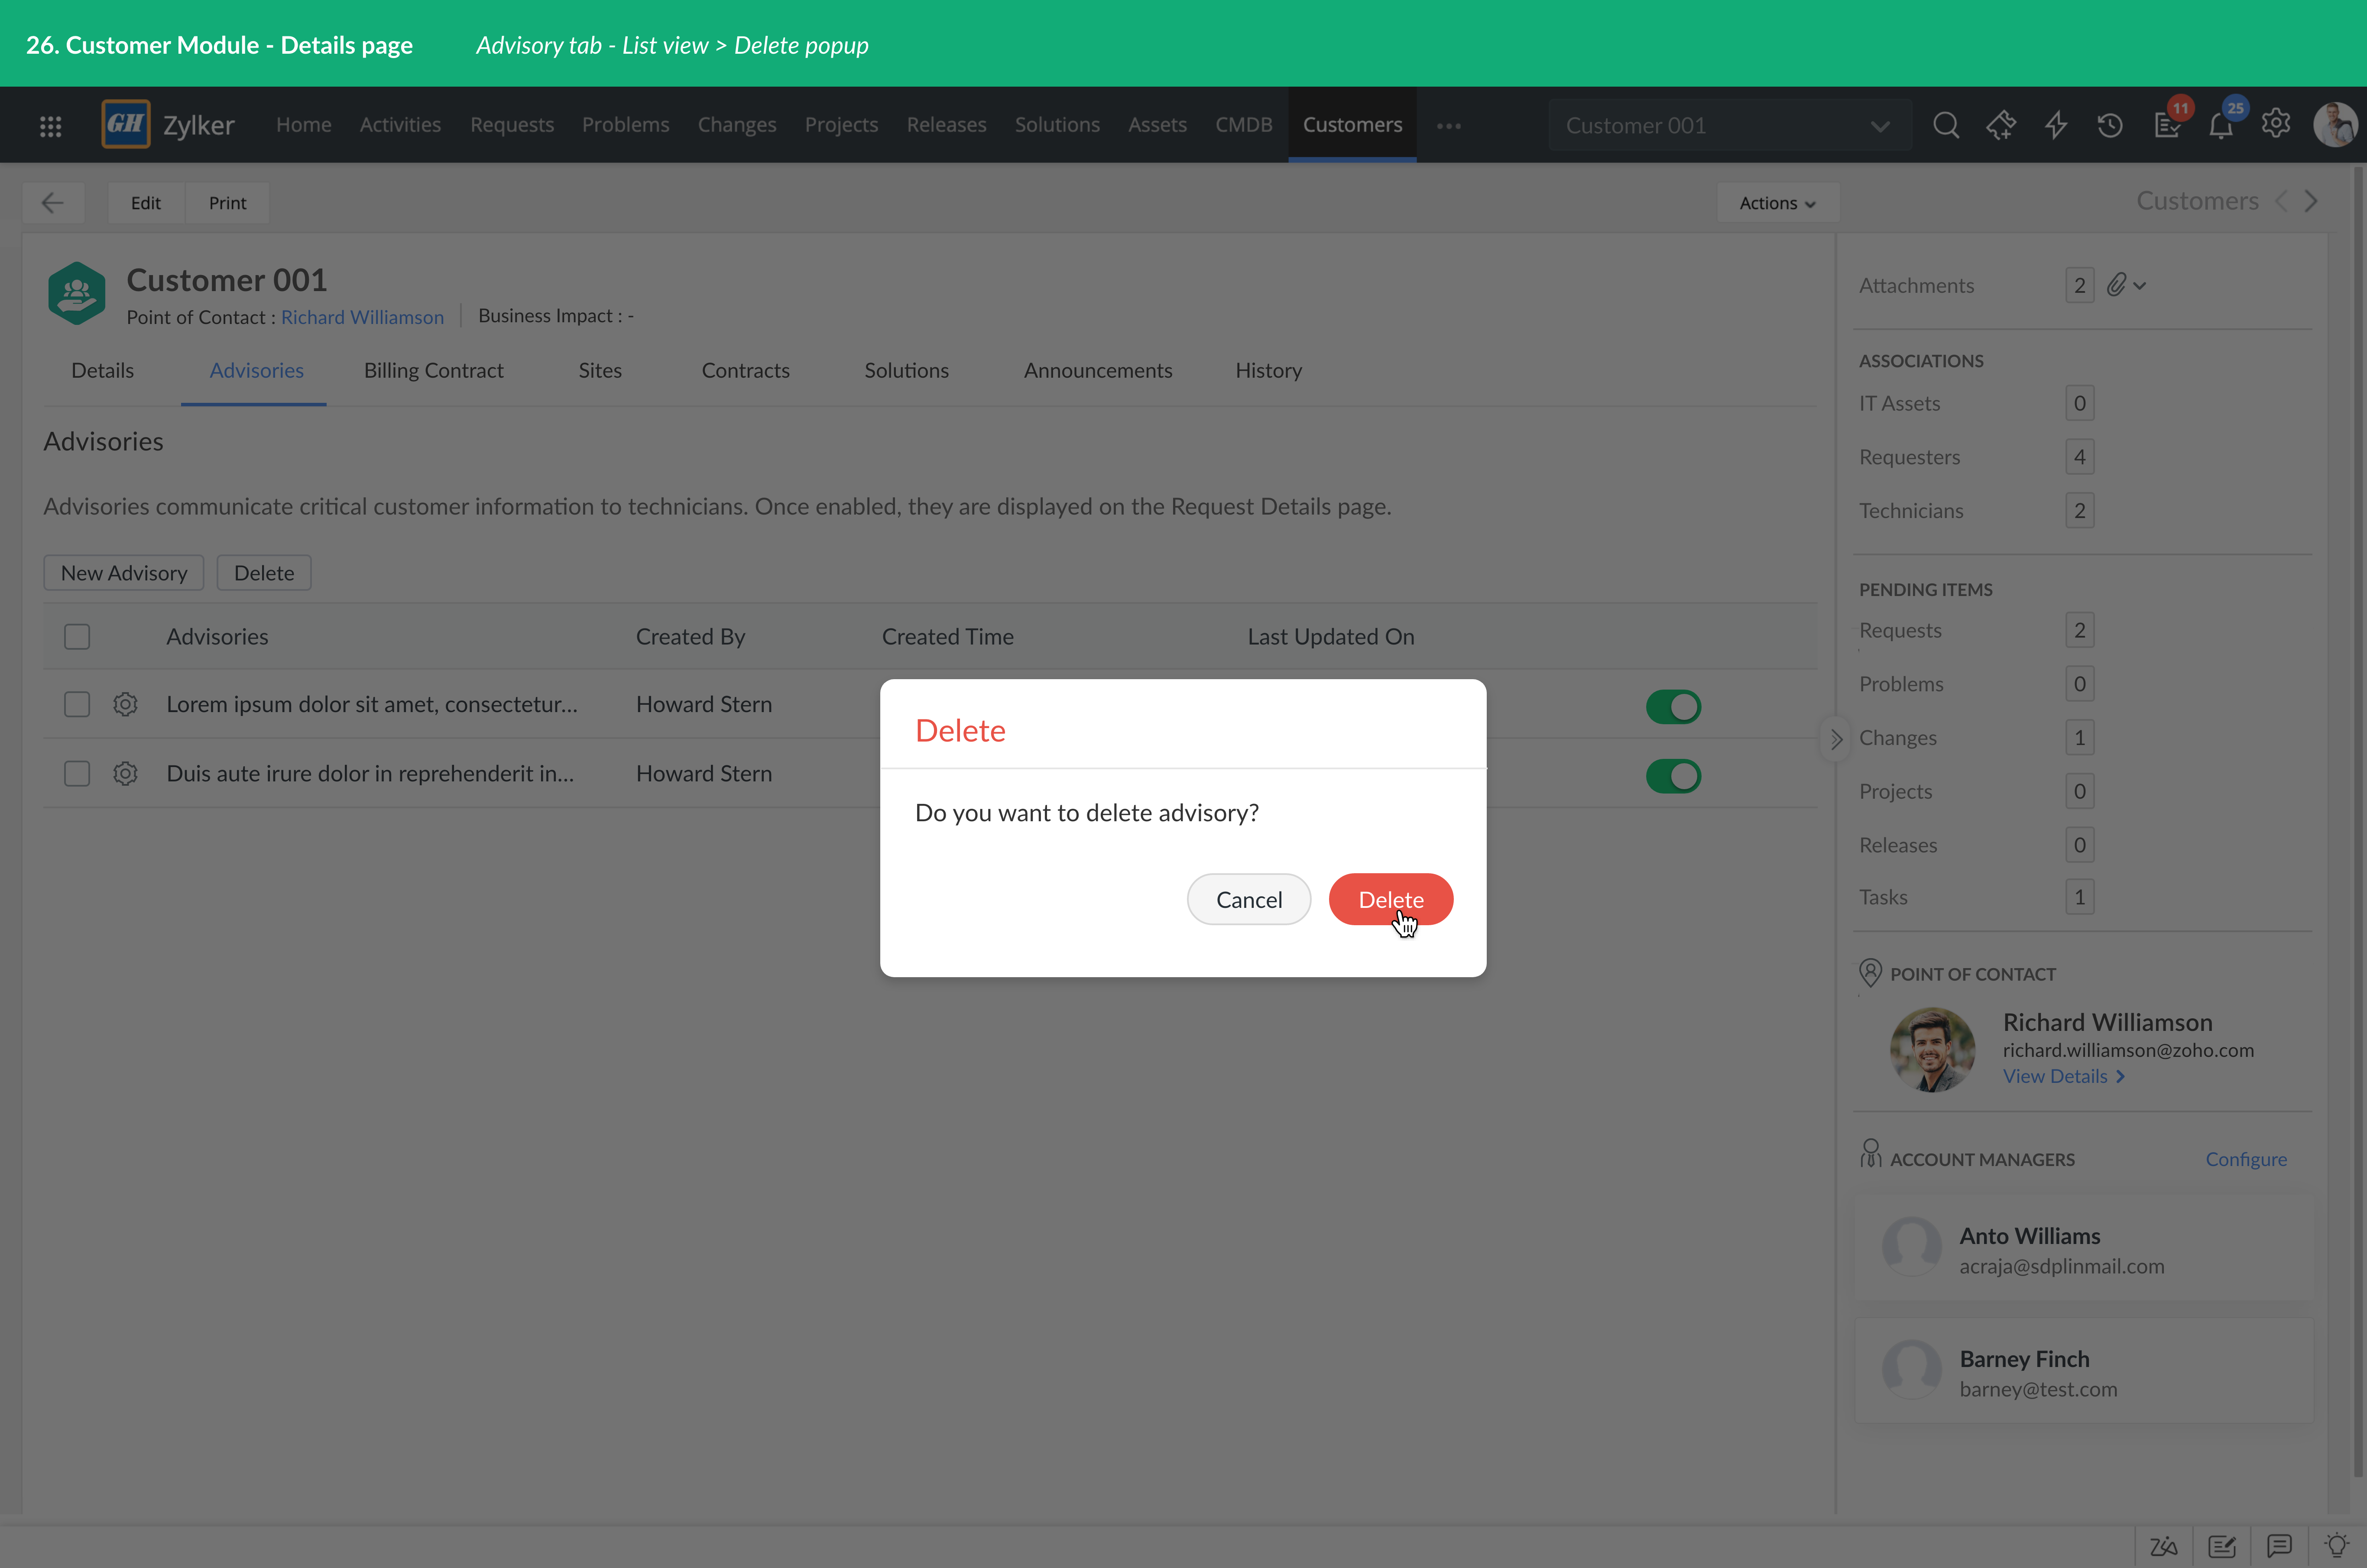Screen dimensions: 2367x1568
Task: Open the Announcements tab
Action: [x=1098, y=371]
